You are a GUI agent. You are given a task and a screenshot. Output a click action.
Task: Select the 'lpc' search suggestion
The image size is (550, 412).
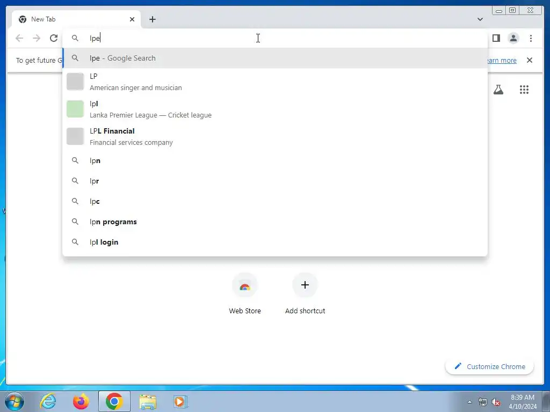click(275, 201)
